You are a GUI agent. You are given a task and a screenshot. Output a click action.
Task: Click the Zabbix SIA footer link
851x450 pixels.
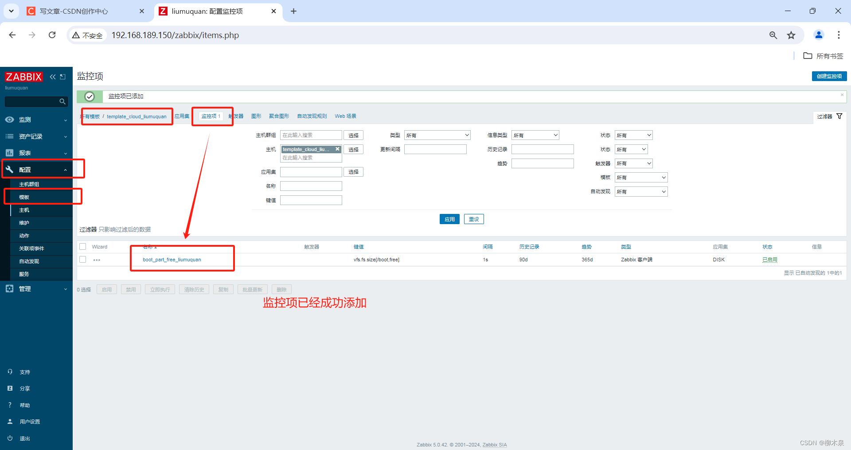pyautogui.click(x=495, y=445)
